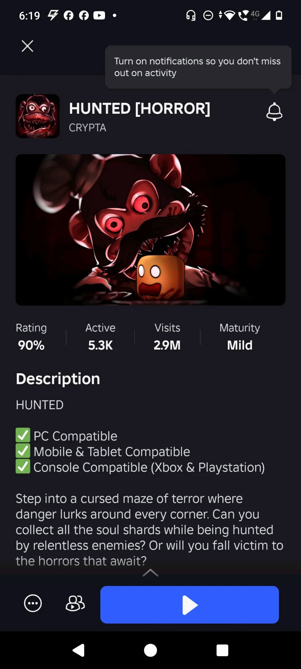This screenshot has height=669, width=301.
Task: Open the large game preview image
Action: 150,230
